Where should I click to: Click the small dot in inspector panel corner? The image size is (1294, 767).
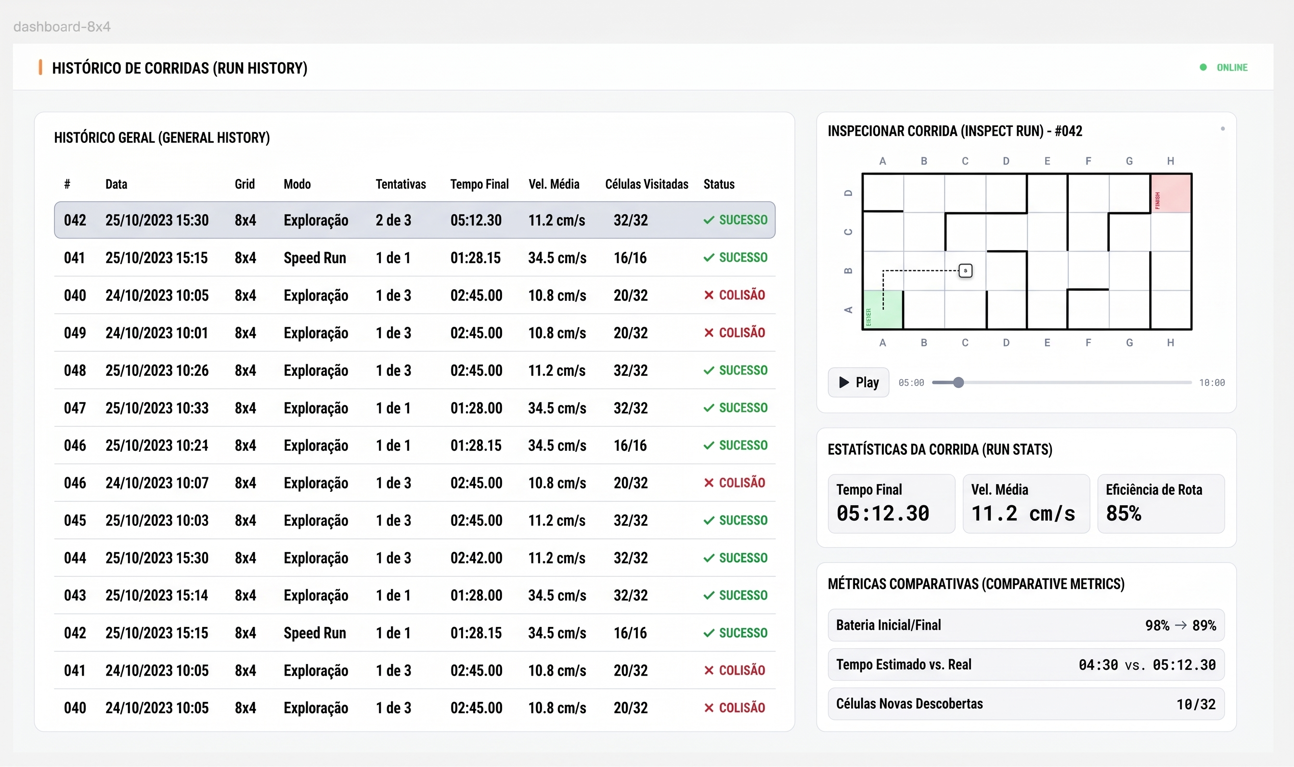click(1223, 128)
